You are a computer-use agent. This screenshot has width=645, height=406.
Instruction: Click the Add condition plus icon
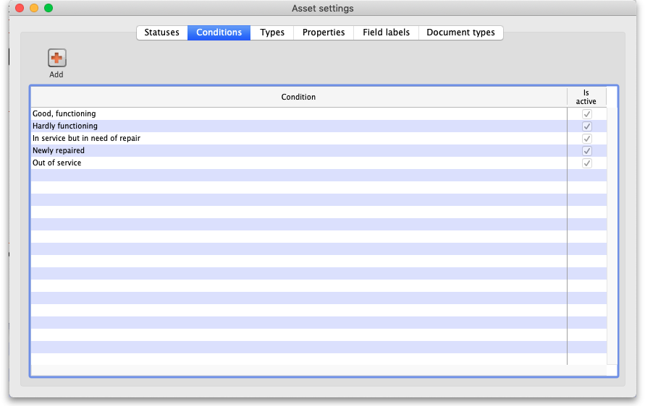tap(56, 59)
